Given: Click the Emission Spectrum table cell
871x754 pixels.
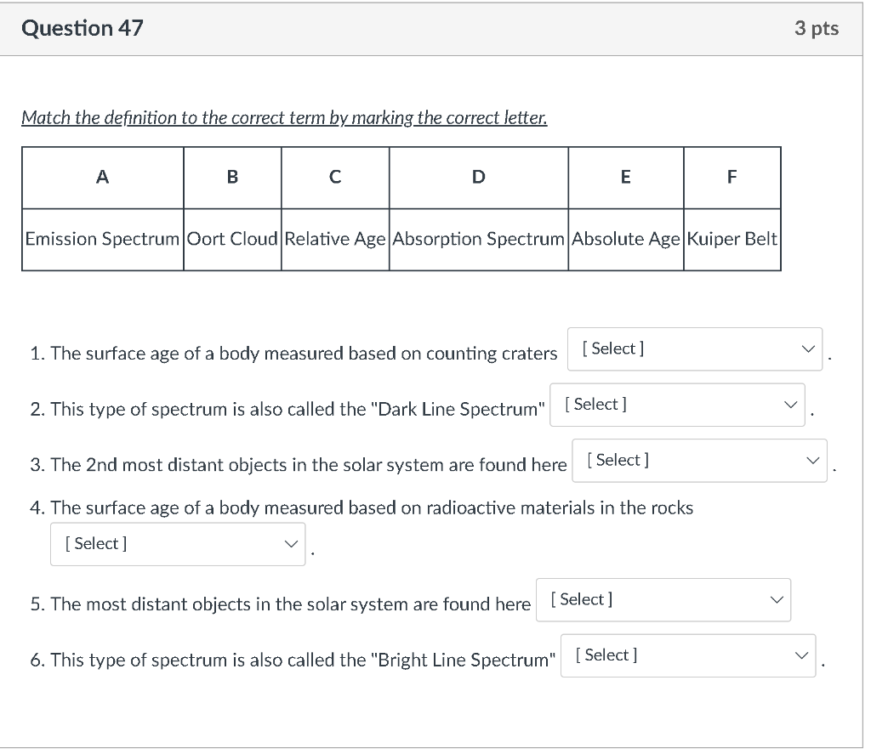Looking at the screenshot, I should (x=103, y=240).
